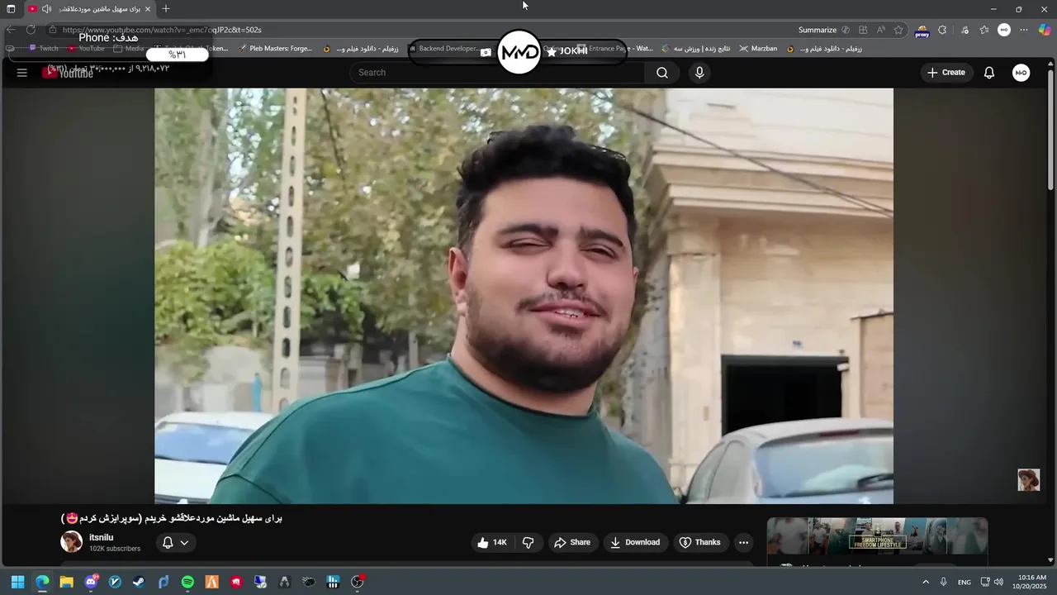This screenshot has height=595, width=1057.
Task: Like the video (14K thumbs up)
Action: pos(491,542)
